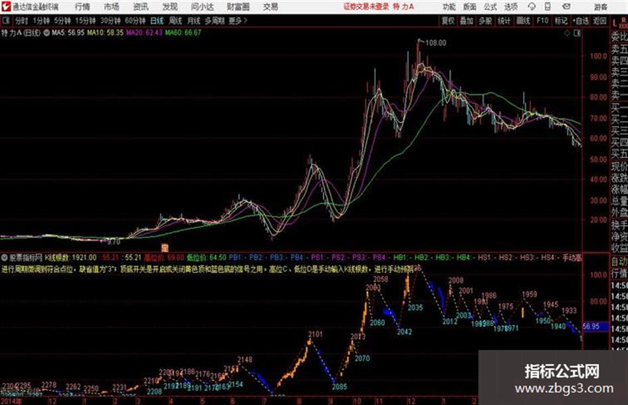Select the 自动 tab in side panel
The image size is (628, 405).
click(619, 261)
